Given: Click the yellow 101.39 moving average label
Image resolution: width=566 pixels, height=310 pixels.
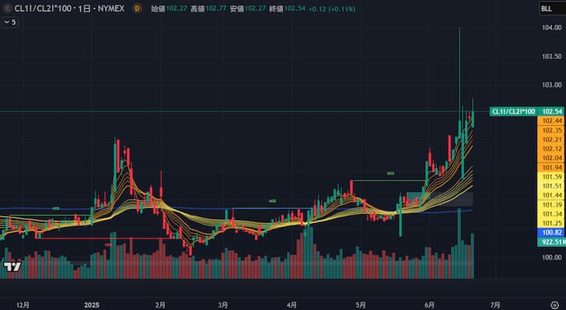Looking at the screenshot, I should click(551, 205).
